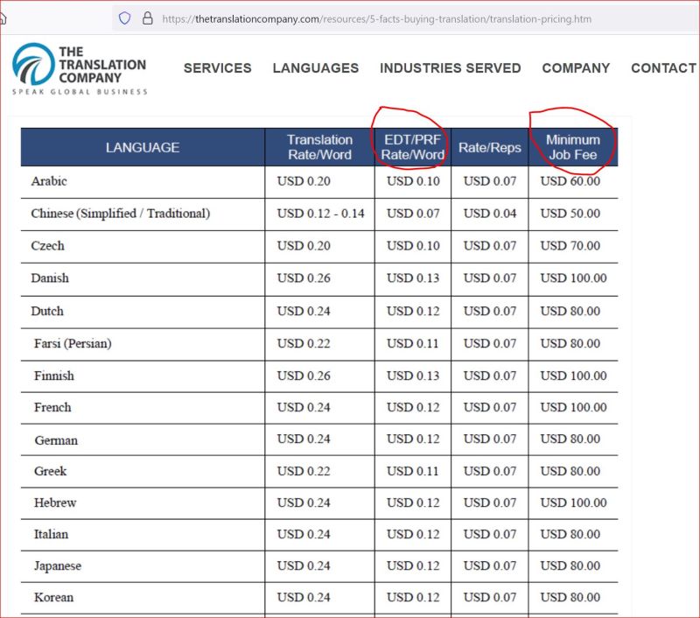Viewport: 700px width, 618px height.
Task: Click Arabic Rate/Reps value USD 0.07
Action: (x=490, y=181)
